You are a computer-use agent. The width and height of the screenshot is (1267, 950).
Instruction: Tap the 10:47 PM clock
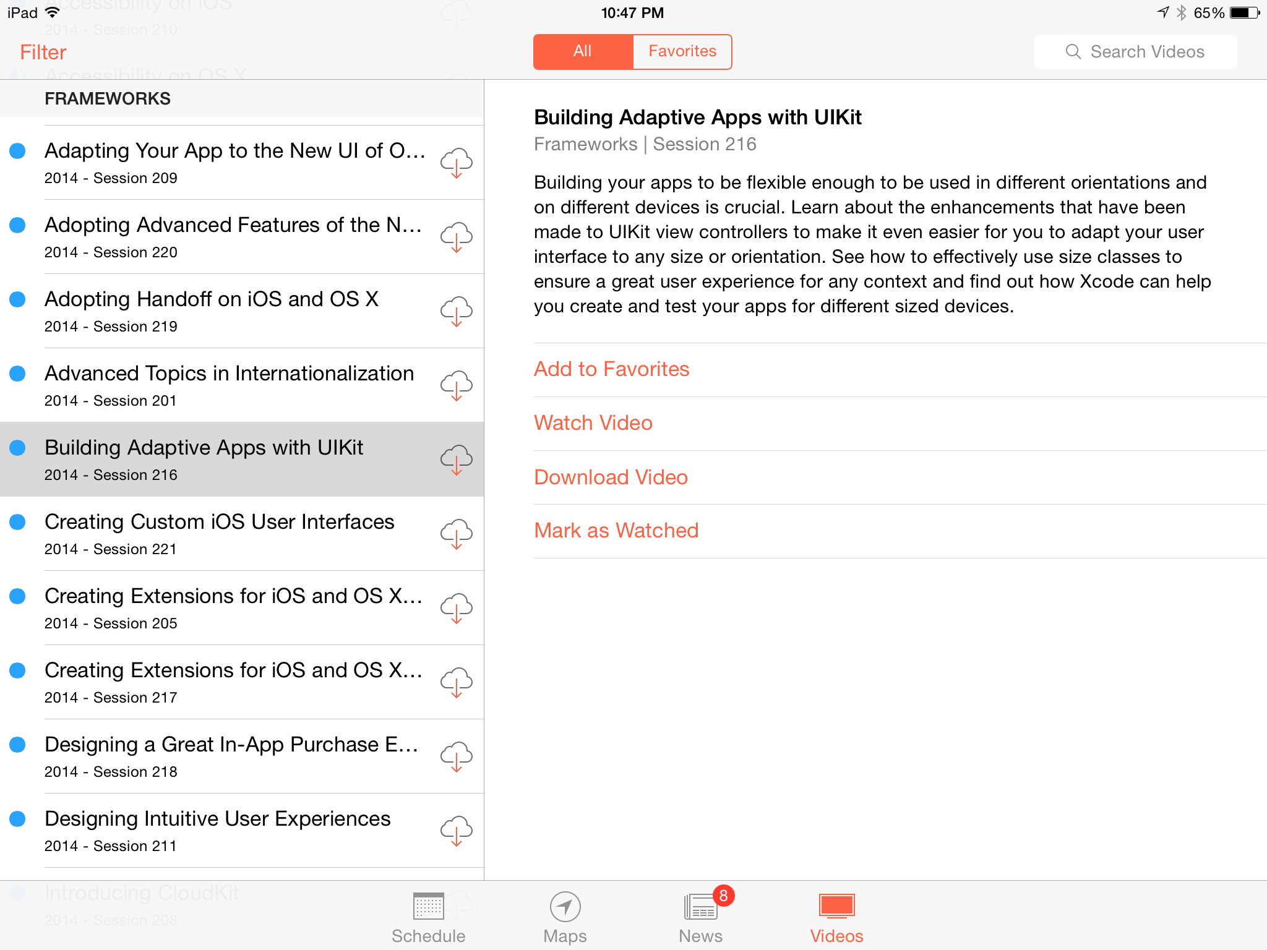[632, 13]
